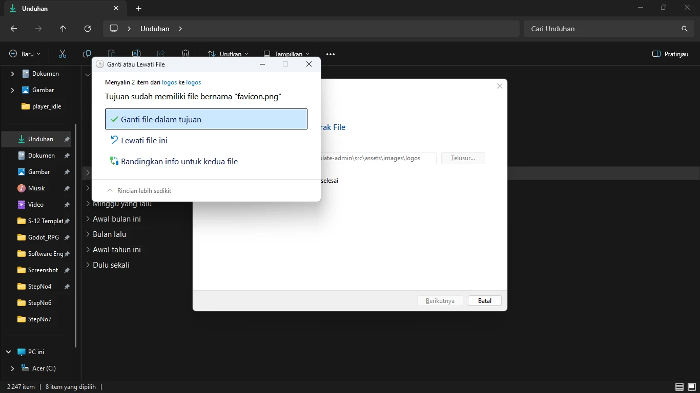Switch to the details list view icon
700x393 pixels.
(679, 387)
